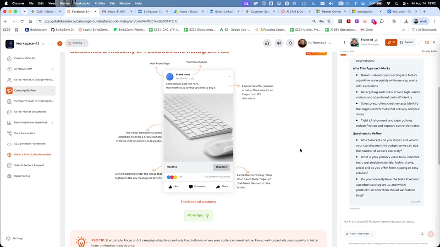This screenshot has width=440, height=247.
Task: Switch to the Gmail Inbox browser tab
Action: (117, 11)
